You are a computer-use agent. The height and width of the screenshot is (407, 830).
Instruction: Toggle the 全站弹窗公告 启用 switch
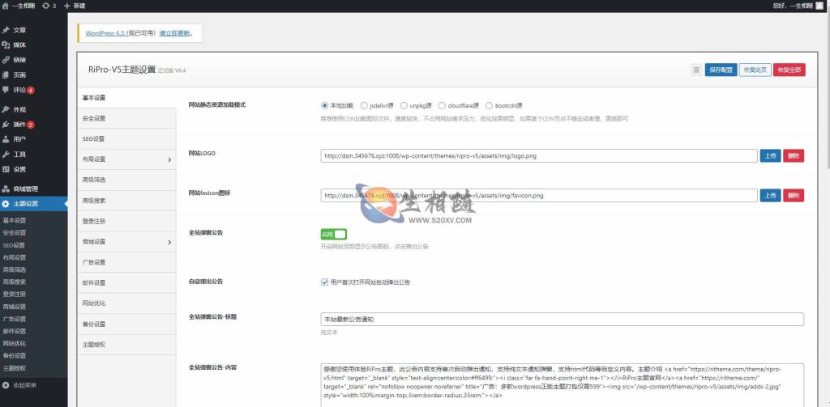coord(333,234)
